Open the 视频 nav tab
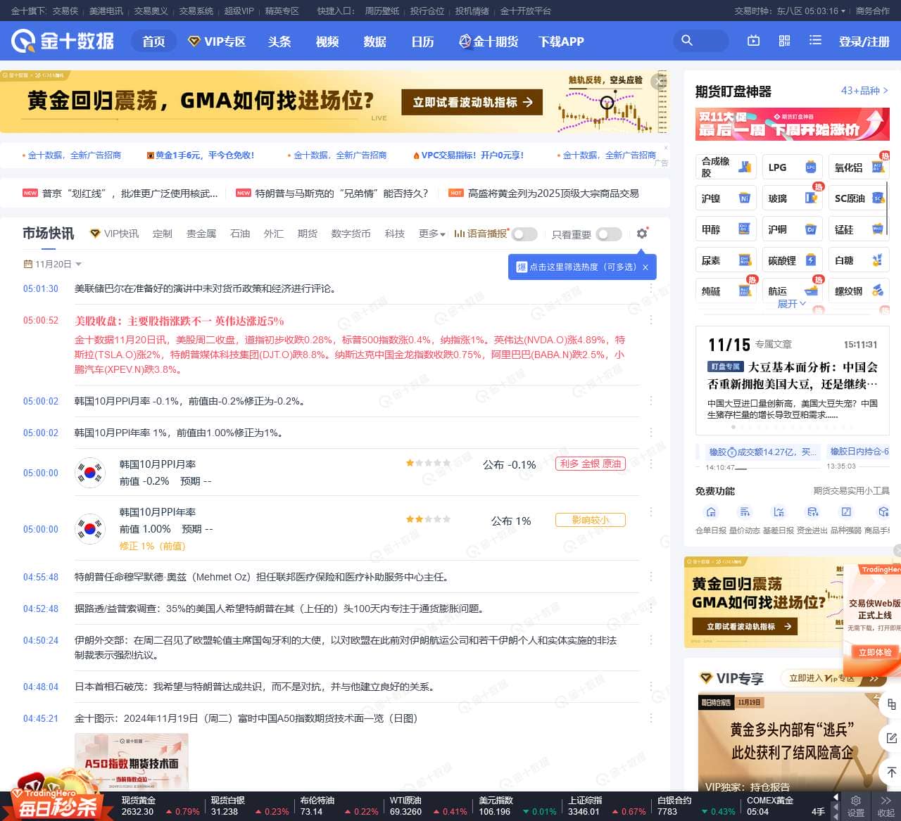This screenshot has height=821, width=901. [327, 42]
